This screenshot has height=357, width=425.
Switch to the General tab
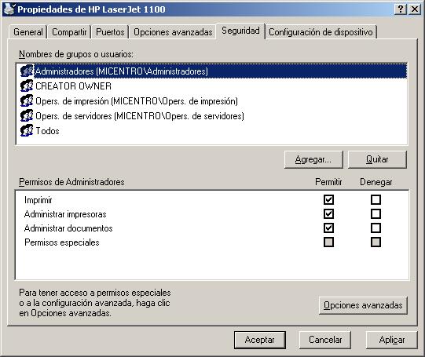pos(28,32)
